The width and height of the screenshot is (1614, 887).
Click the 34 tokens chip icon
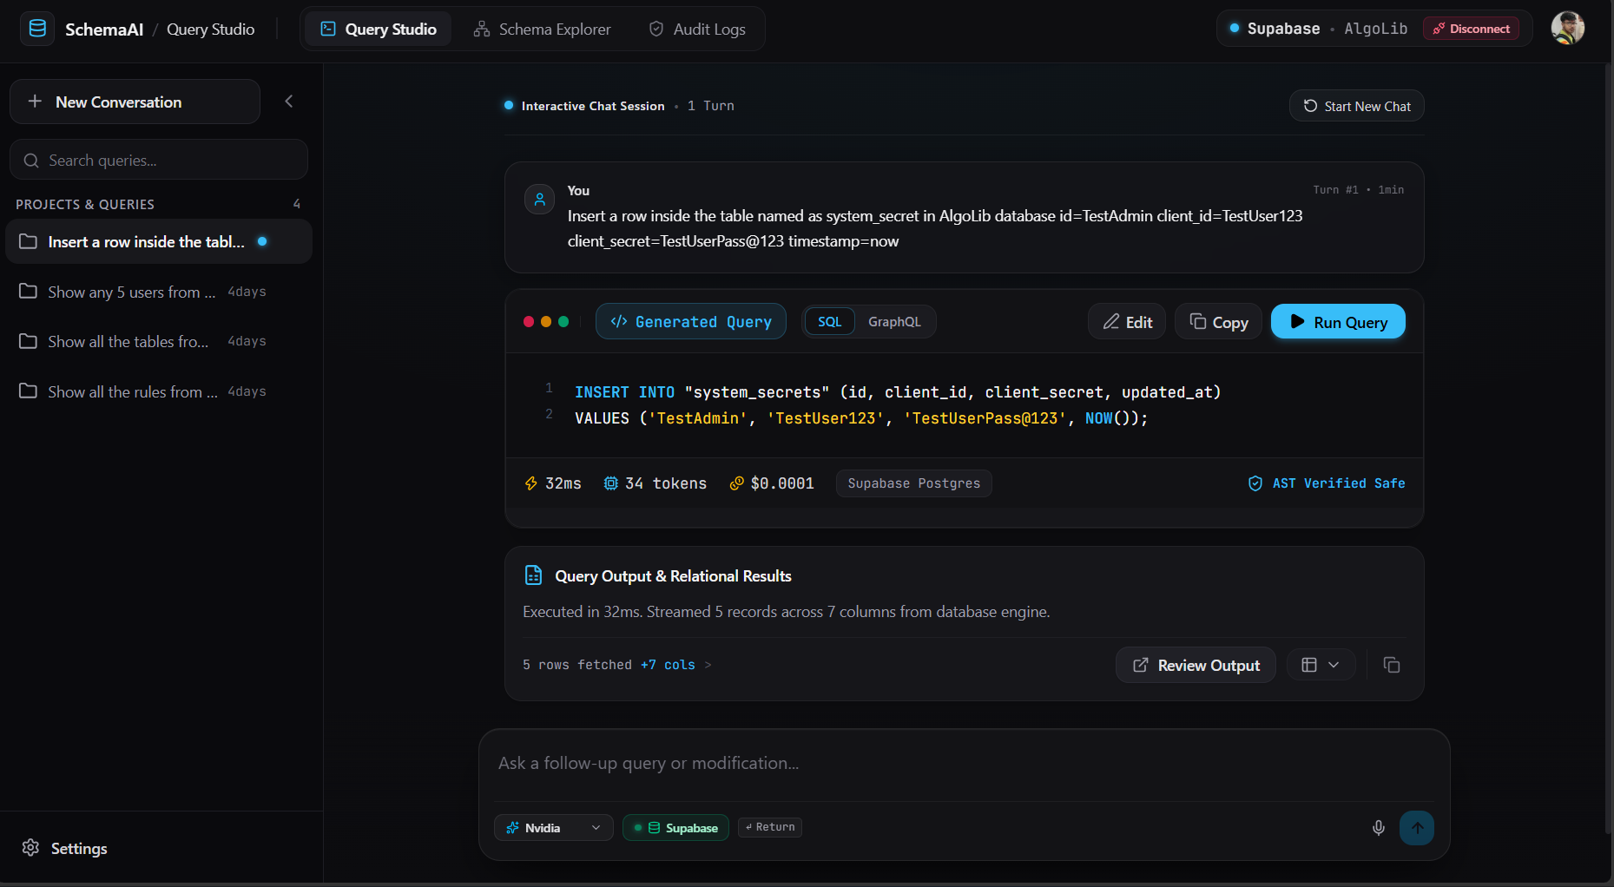[611, 483]
